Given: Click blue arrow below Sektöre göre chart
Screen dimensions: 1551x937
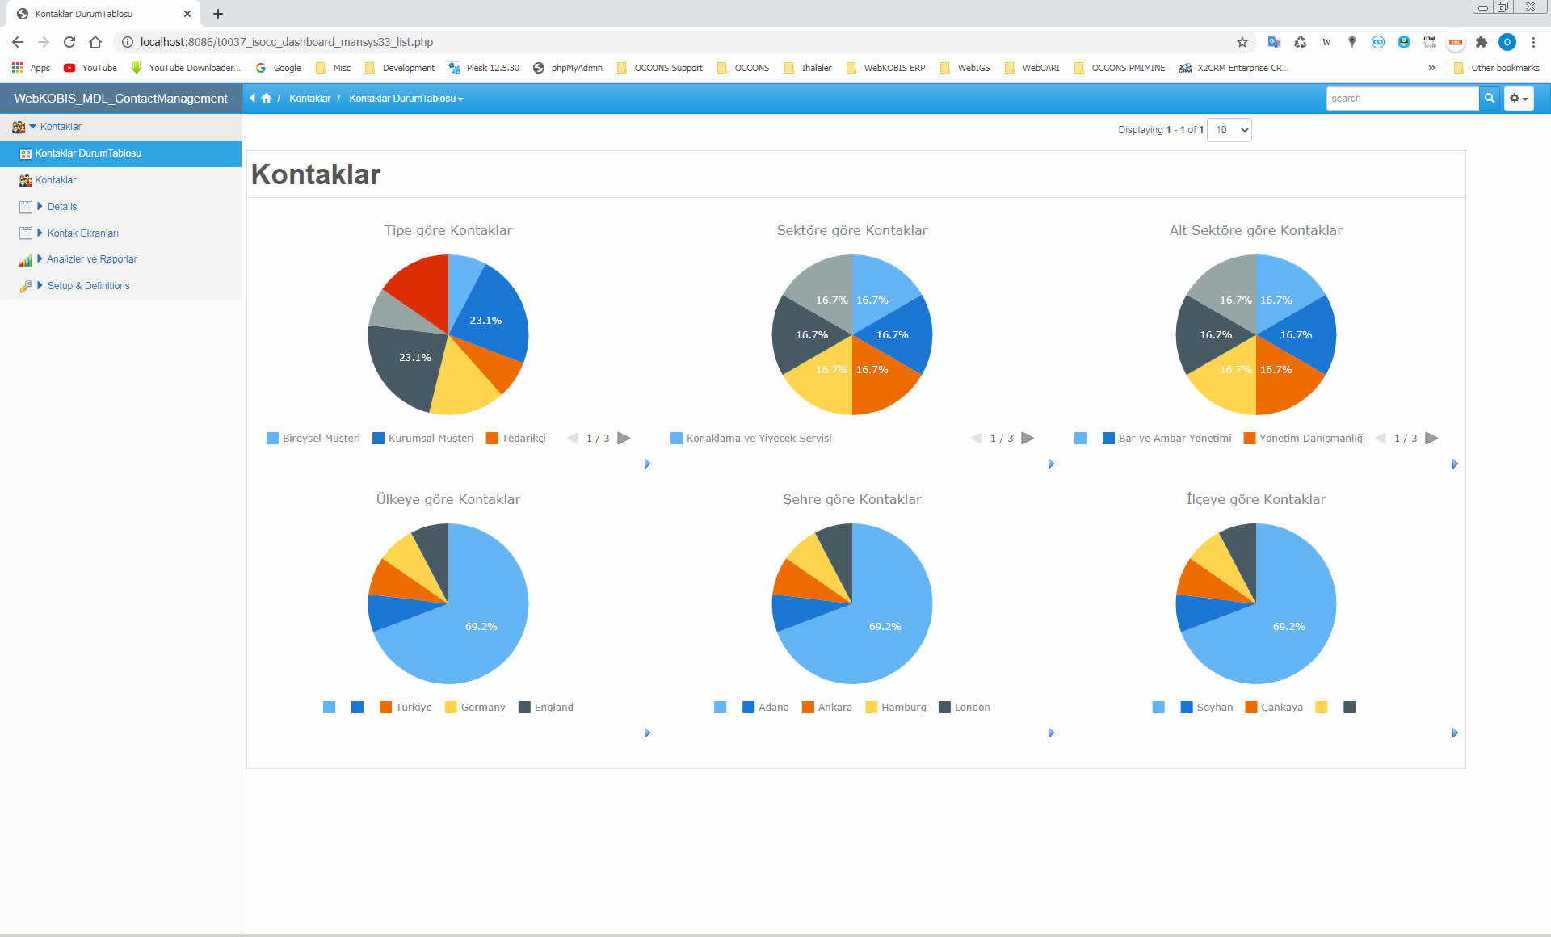Looking at the screenshot, I should coord(1051,464).
